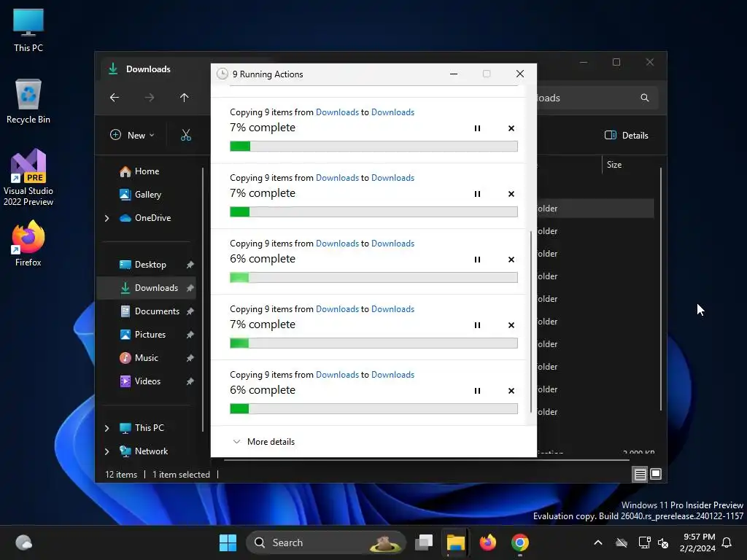Screen dimensions: 747x560
Task: Select Network in the navigation pane
Action: pos(151,451)
